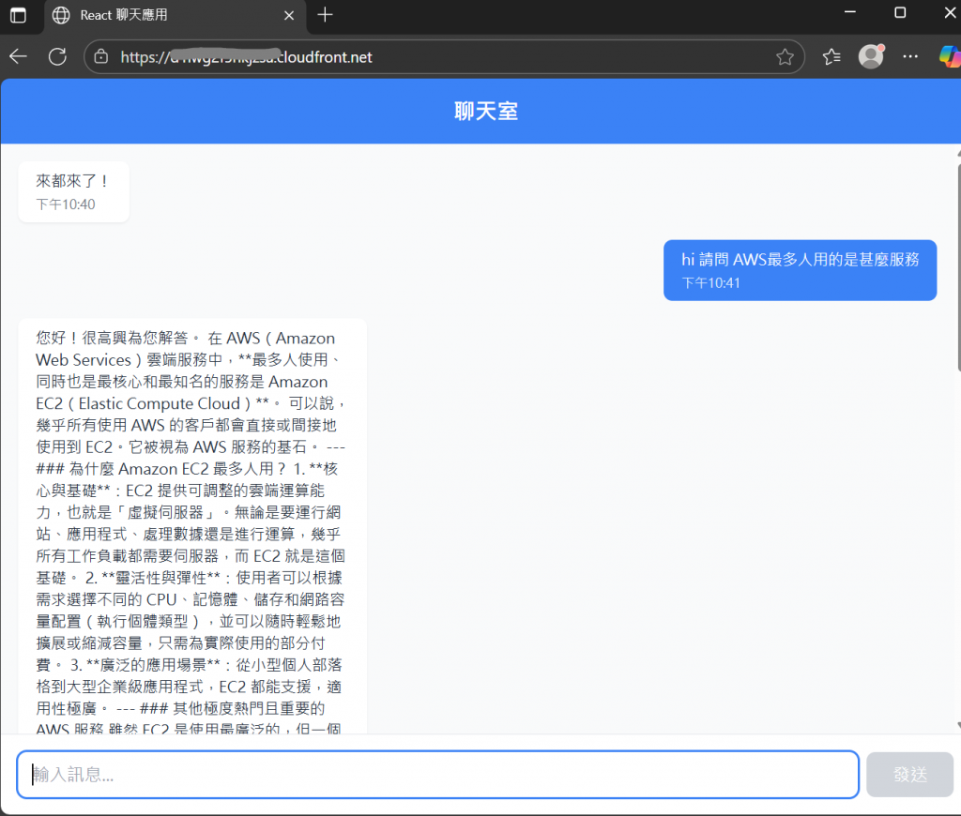Add this page to favorites star
Viewport: 961px width, 816px height.
pos(785,57)
